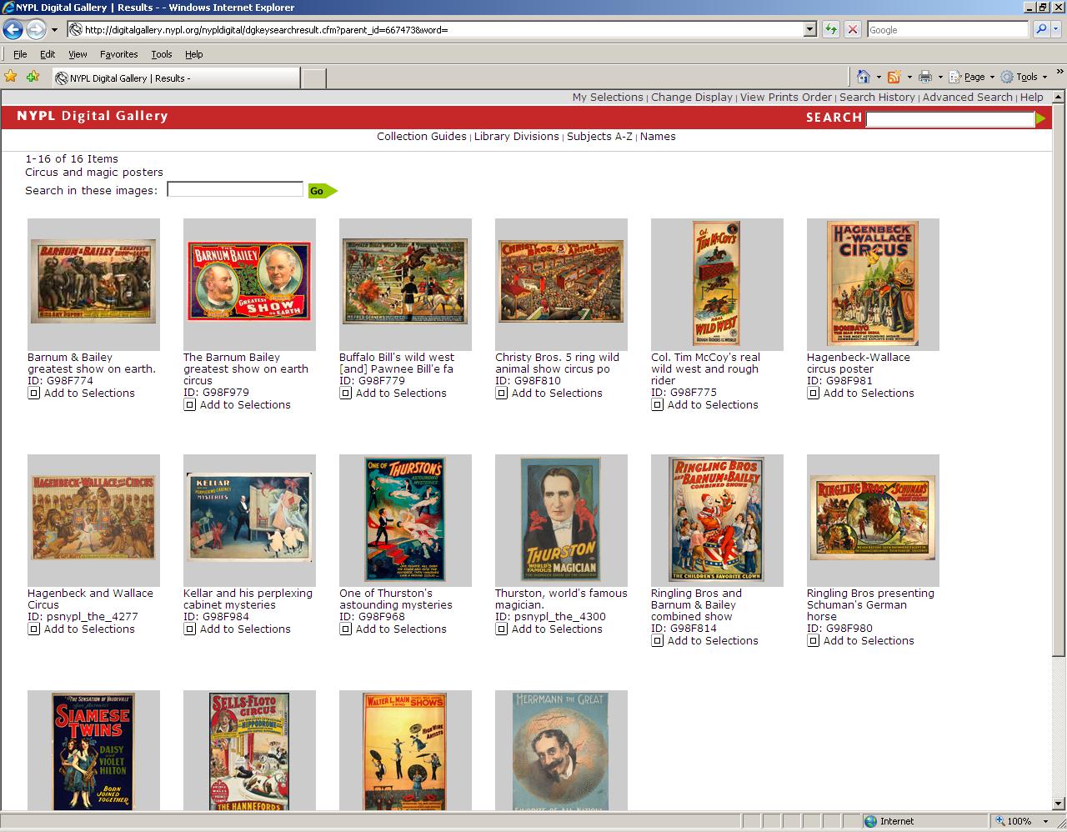1067x832 pixels.
Task: Click the Home page icon
Action: coord(863,77)
